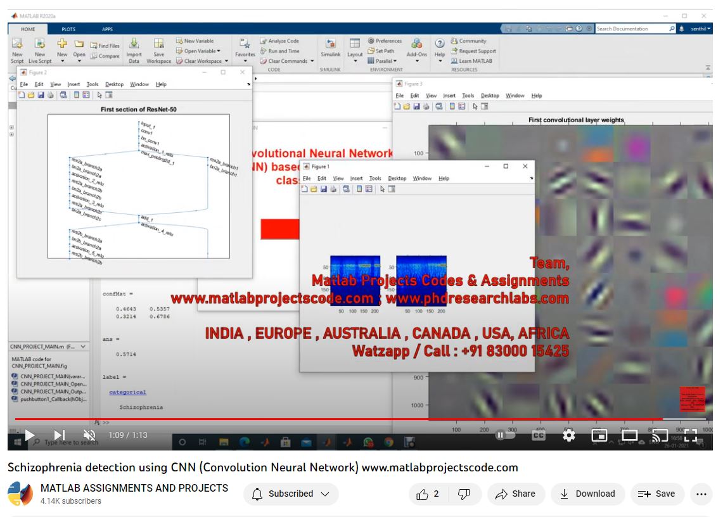Launch Simulink from the ribbon
The height and width of the screenshot is (517, 723).
[x=331, y=48]
